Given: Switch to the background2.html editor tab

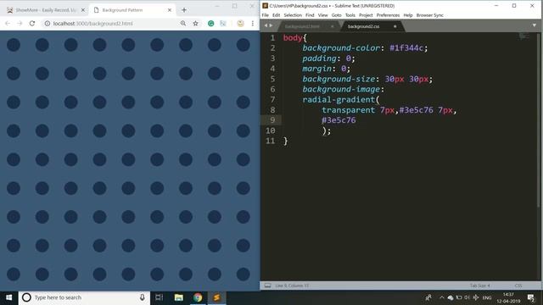Looking at the screenshot, I should (302, 26).
